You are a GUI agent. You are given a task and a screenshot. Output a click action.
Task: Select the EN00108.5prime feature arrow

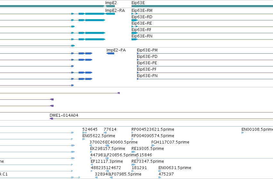tap(243, 133)
